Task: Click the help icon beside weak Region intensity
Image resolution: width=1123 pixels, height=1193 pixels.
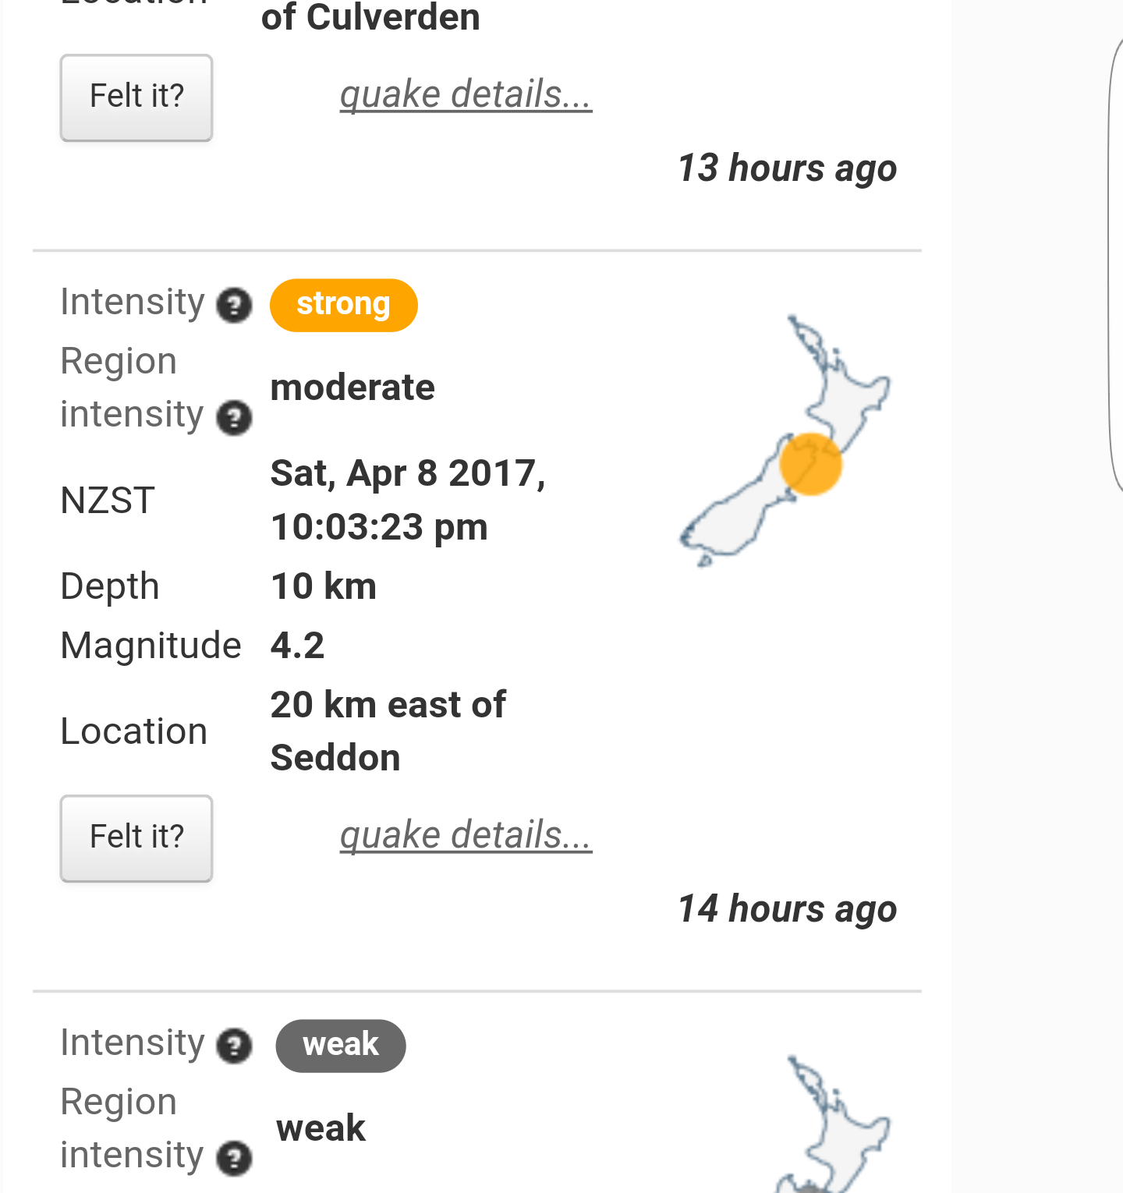Action: [x=234, y=1158]
